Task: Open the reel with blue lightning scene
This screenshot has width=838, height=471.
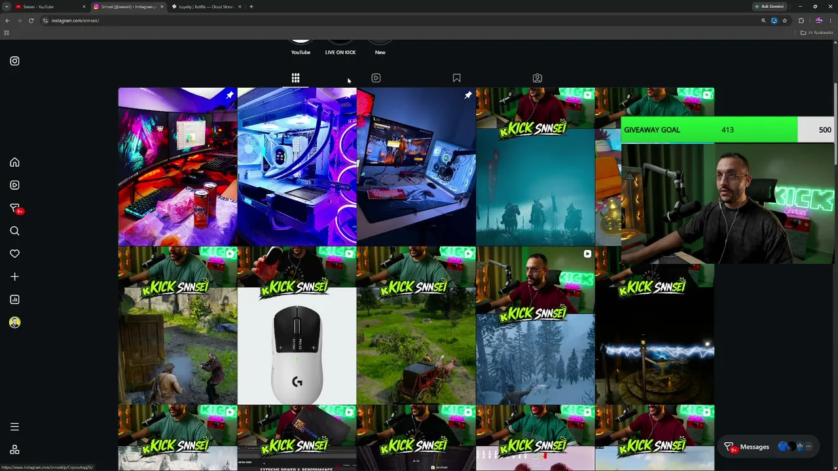Action: coord(655,326)
